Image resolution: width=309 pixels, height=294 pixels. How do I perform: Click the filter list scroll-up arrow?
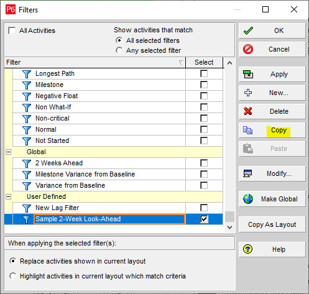pos(229,63)
